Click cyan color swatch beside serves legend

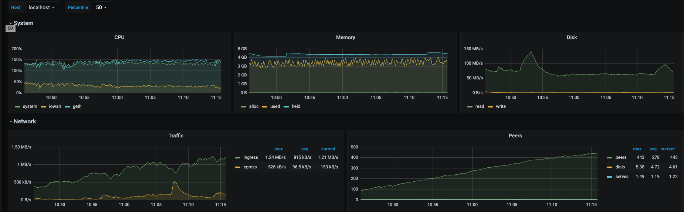pyautogui.click(x=609, y=177)
